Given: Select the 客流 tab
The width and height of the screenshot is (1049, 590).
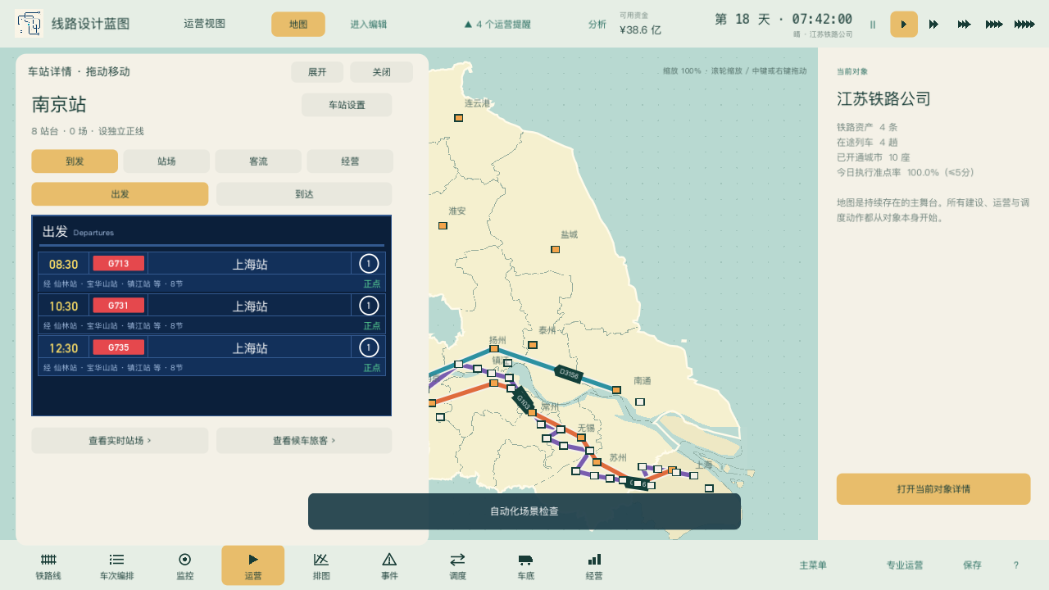Looking at the screenshot, I should pyautogui.click(x=258, y=161).
